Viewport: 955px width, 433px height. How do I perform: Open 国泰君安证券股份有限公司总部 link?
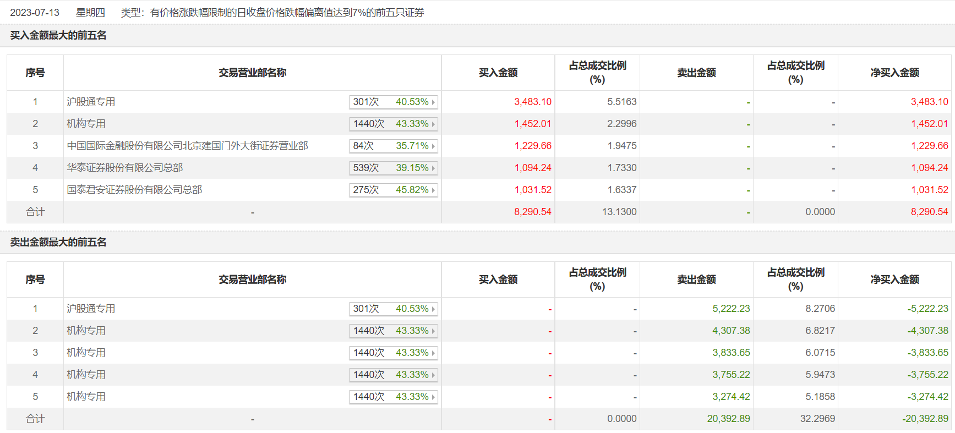[134, 190]
